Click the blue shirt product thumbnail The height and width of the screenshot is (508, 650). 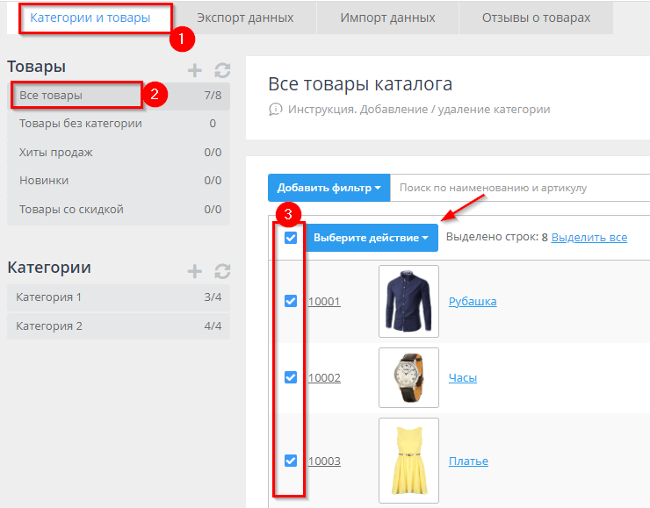(408, 302)
